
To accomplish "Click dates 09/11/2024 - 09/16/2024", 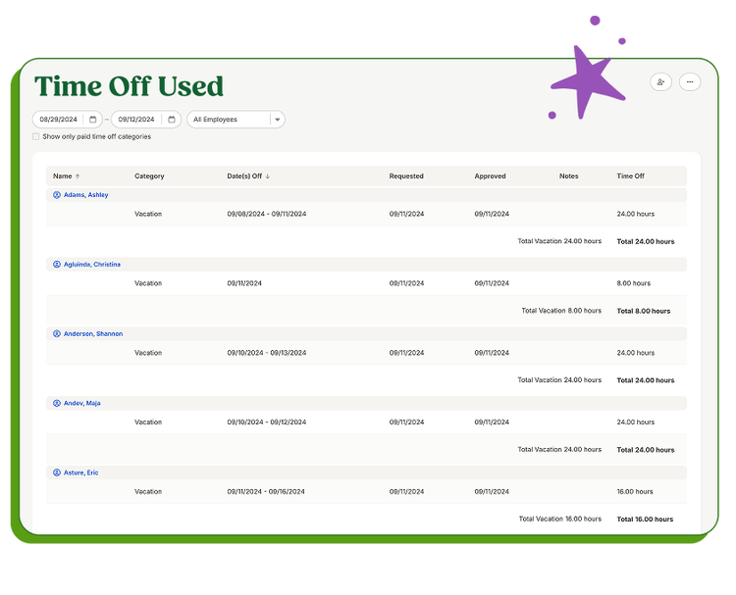I will 266,491.
